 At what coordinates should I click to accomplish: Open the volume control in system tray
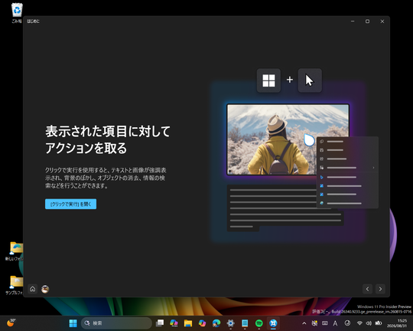click(369, 323)
